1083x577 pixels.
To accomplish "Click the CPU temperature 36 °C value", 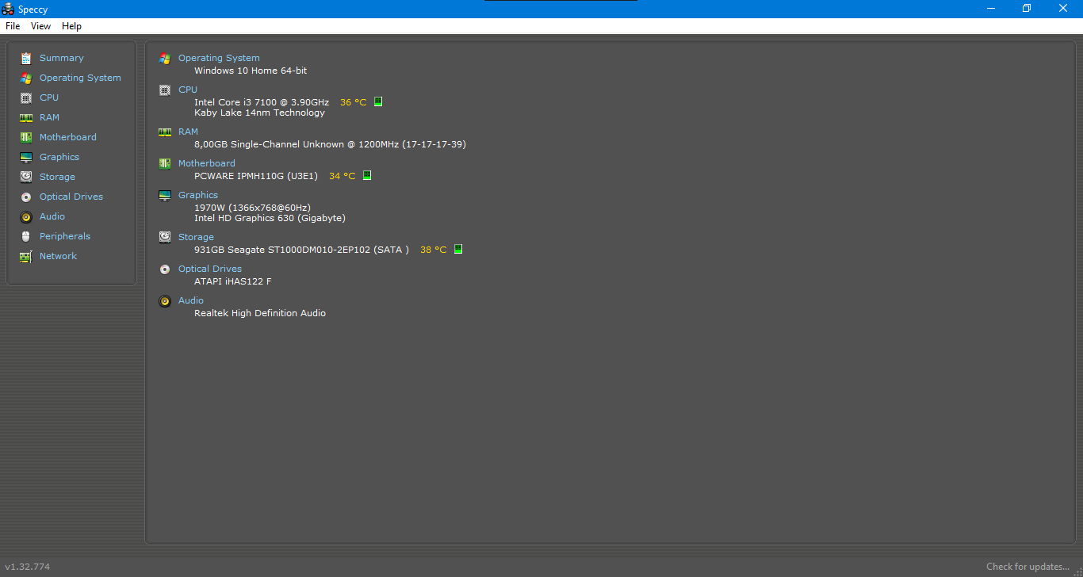I will click(354, 102).
